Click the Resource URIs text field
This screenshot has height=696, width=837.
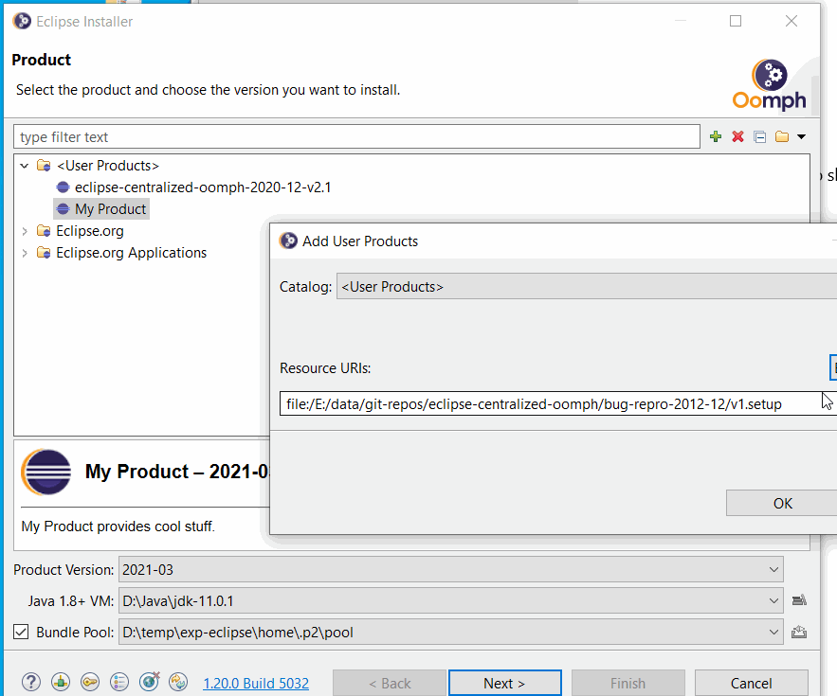point(558,403)
